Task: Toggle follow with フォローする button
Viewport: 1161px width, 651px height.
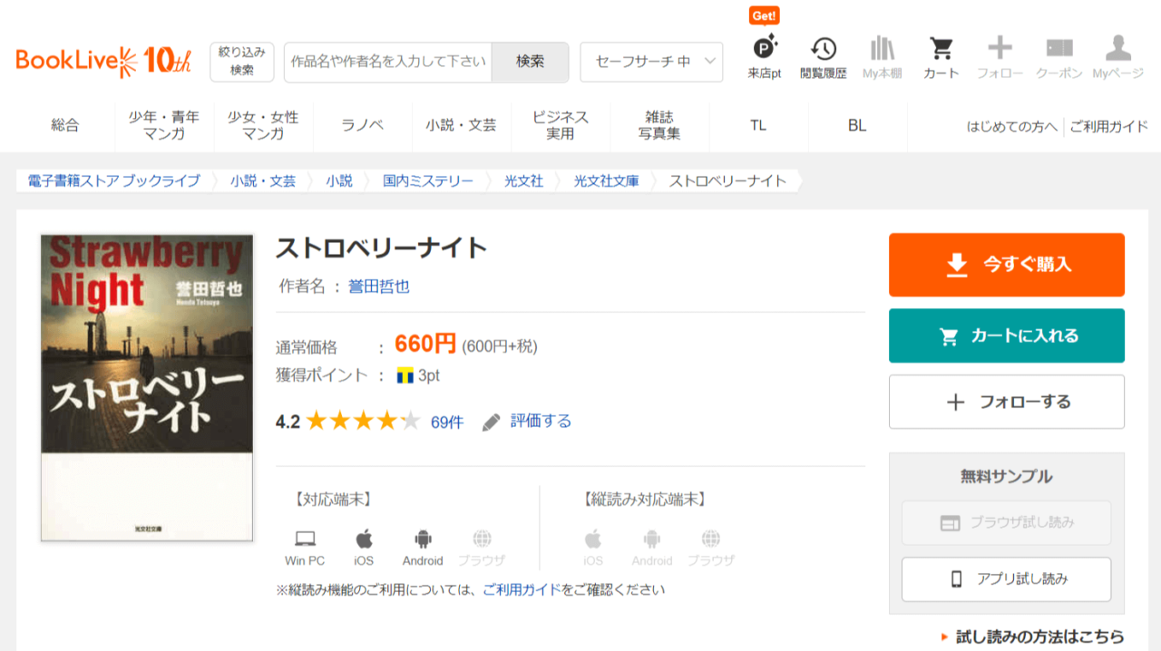Action: click(1006, 402)
